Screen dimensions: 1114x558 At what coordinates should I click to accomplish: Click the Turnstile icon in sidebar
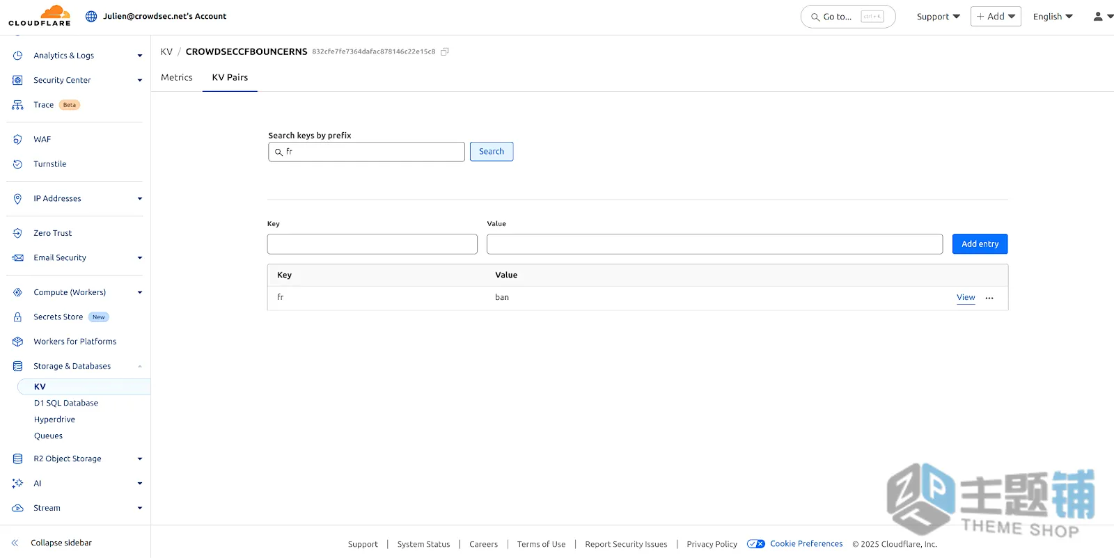click(x=17, y=164)
